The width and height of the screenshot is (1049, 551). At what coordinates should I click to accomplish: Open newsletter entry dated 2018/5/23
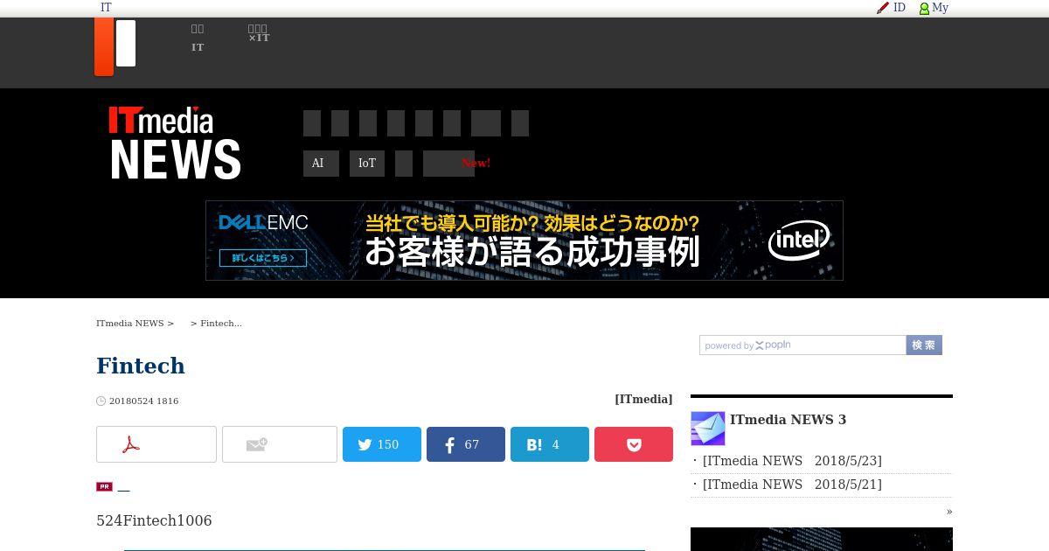point(792,461)
